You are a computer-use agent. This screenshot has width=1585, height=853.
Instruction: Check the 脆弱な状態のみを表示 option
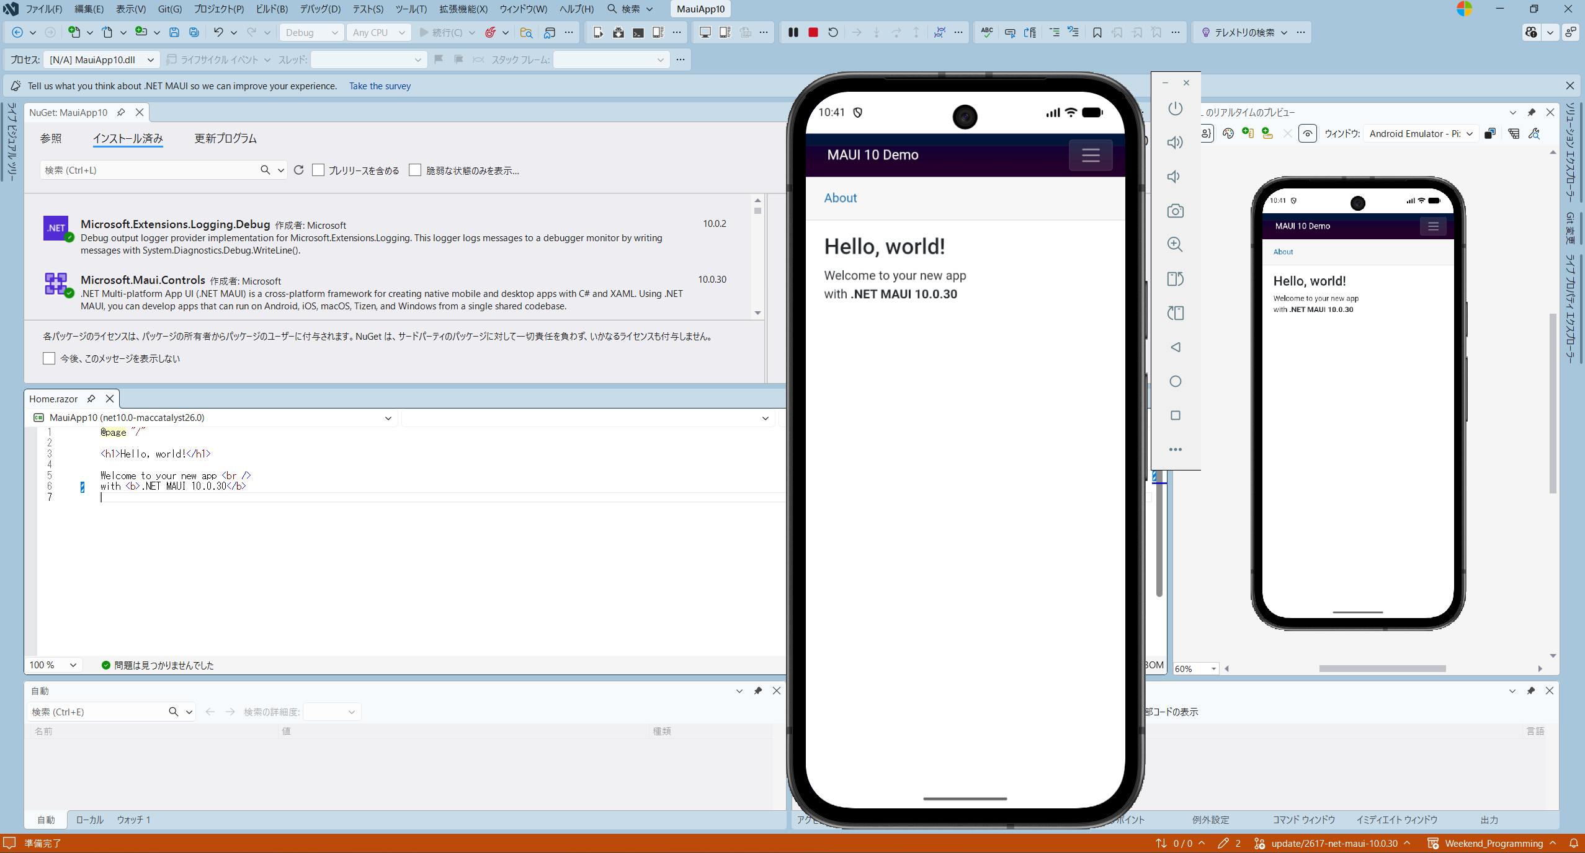[415, 170]
